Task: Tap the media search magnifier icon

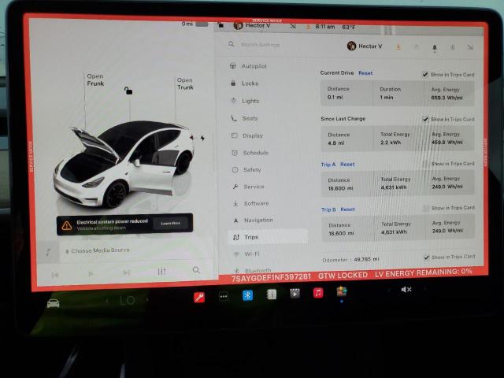Action: tap(196, 270)
